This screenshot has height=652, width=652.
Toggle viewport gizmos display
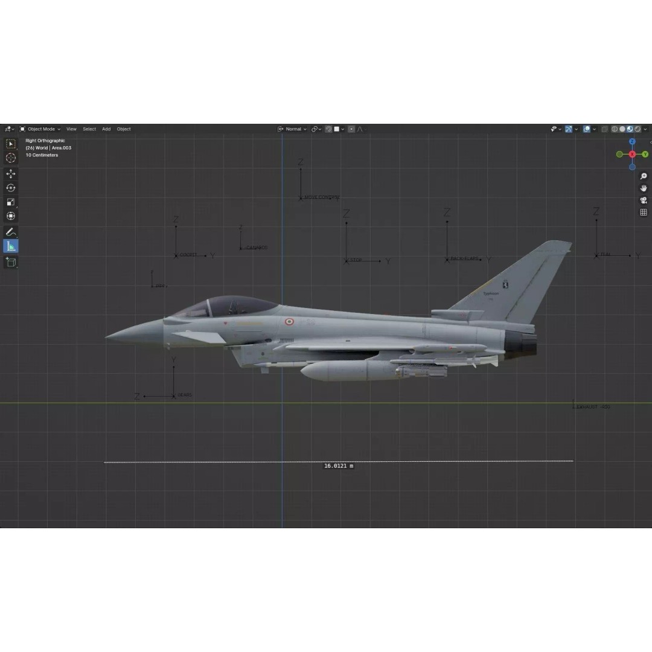[569, 129]
